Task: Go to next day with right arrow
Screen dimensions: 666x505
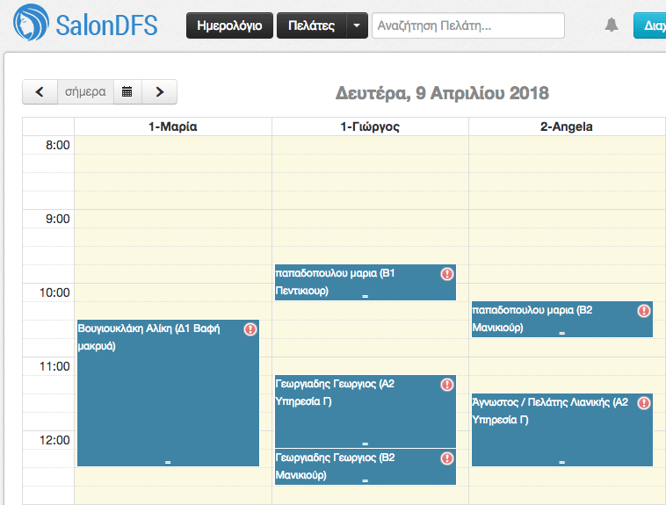Action: [159, 91]
